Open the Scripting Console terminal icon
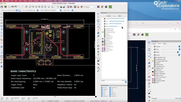Viewport: 181px width, 102px height. click(106, 7)
